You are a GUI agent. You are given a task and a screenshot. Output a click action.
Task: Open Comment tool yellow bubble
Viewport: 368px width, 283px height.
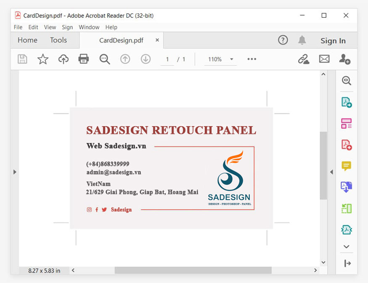coord(347,166)
